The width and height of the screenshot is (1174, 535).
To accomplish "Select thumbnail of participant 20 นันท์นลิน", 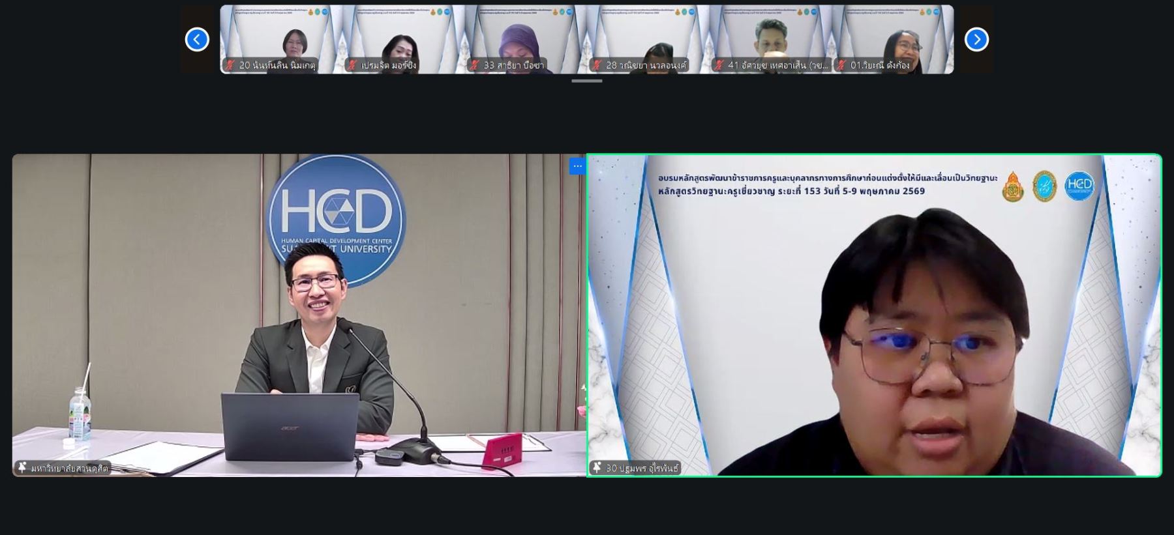I will click(281, 40).
